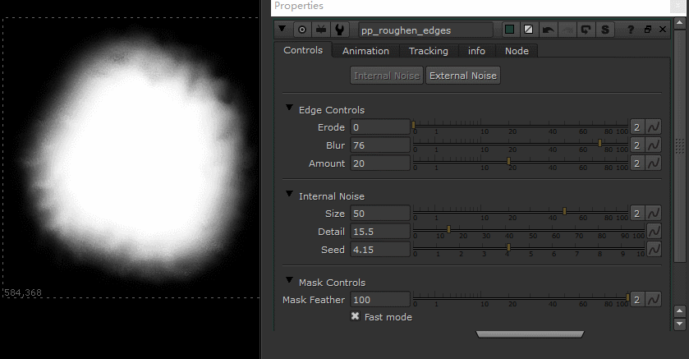The height and width of the screenshot is (359, 689).
Task: Click the Blur value field
Action: point(380,145)
